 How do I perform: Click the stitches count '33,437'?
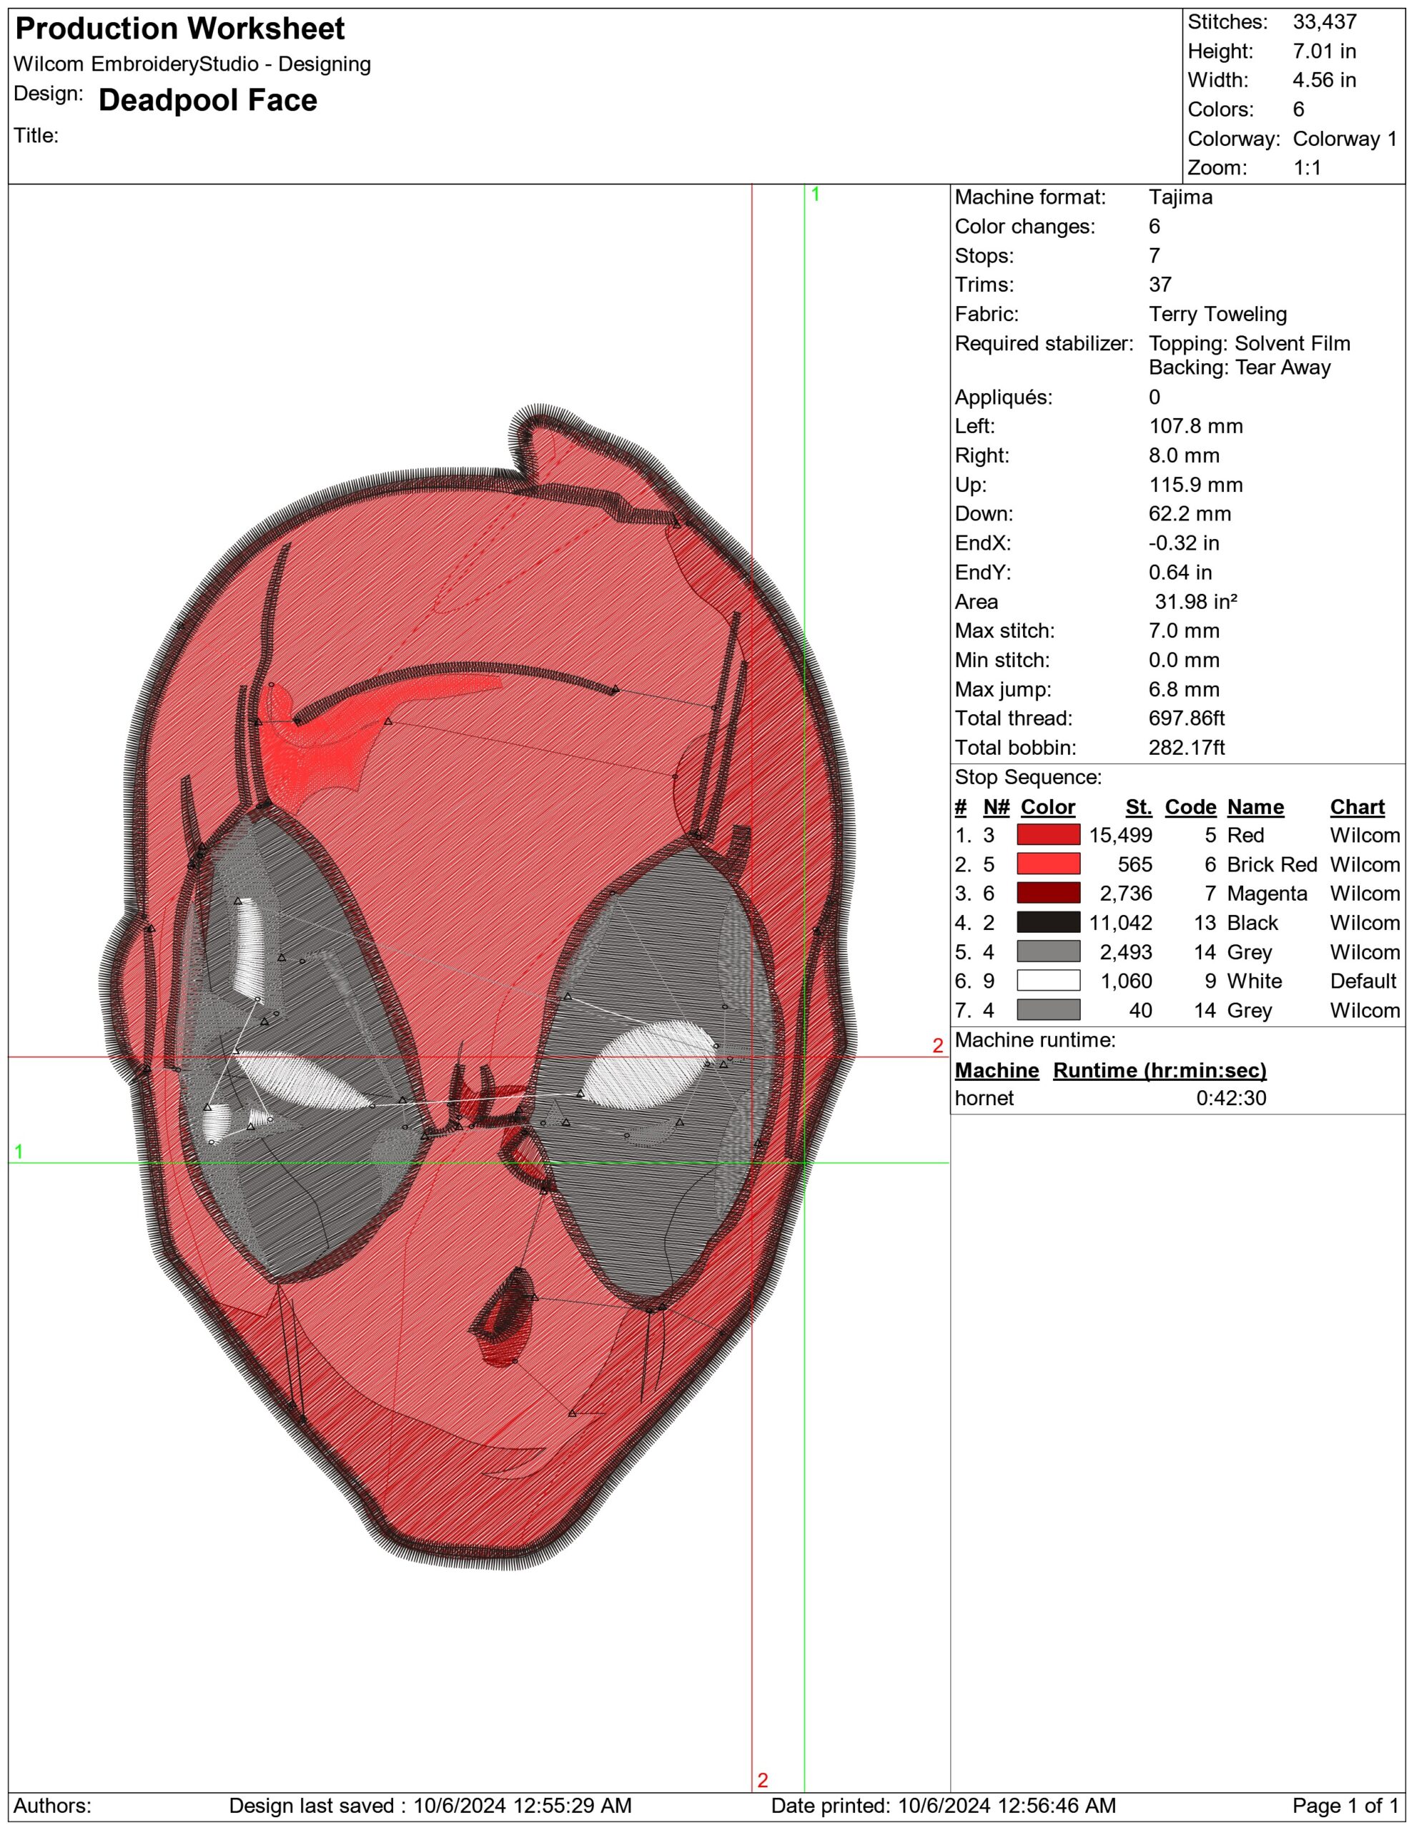coord(1325,21)
